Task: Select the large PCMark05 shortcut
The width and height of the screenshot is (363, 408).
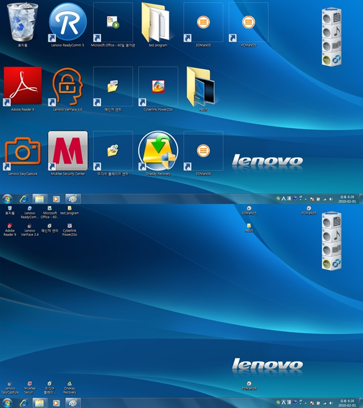Action: (x=249, y=22)
